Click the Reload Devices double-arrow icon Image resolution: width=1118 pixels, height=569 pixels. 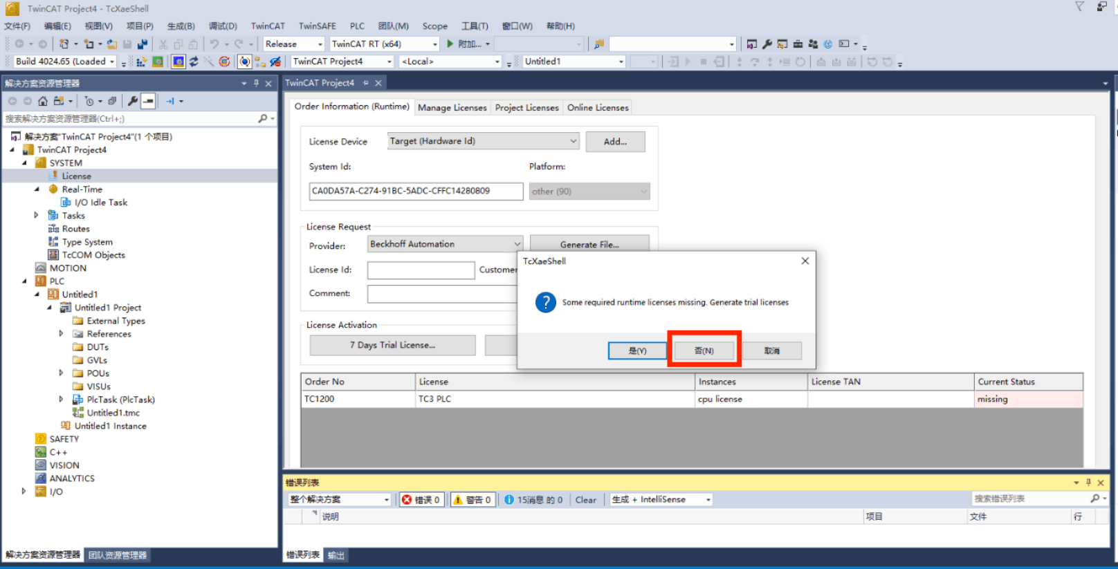click(194, 62)
